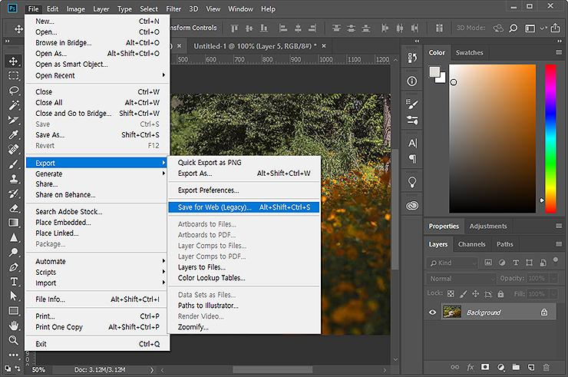Click Place Embedded...
Viewport: 568px width, 377px height.
97,222
